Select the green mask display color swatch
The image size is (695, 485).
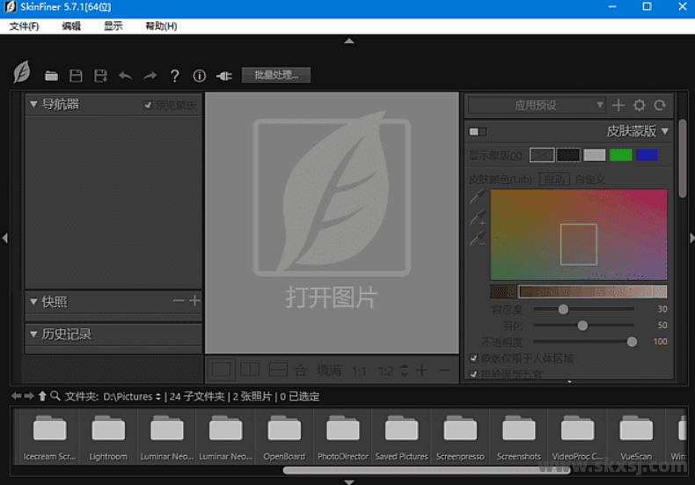click(620, 155)
